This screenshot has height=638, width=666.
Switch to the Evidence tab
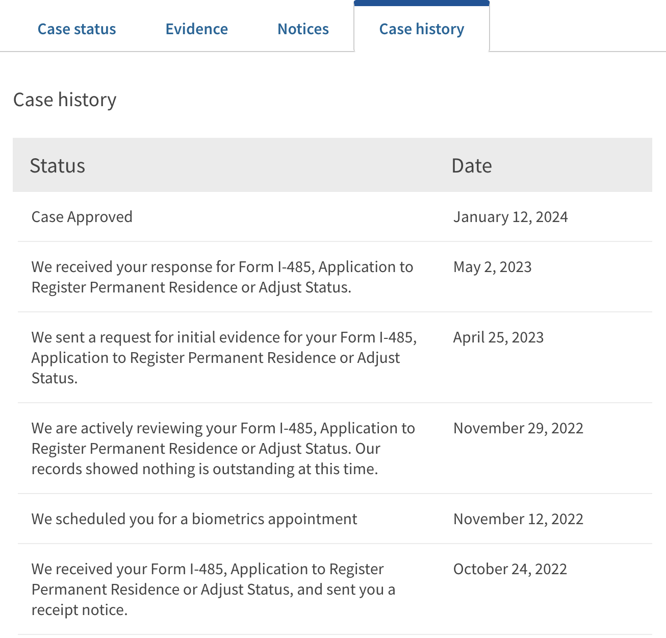(196, 29)
